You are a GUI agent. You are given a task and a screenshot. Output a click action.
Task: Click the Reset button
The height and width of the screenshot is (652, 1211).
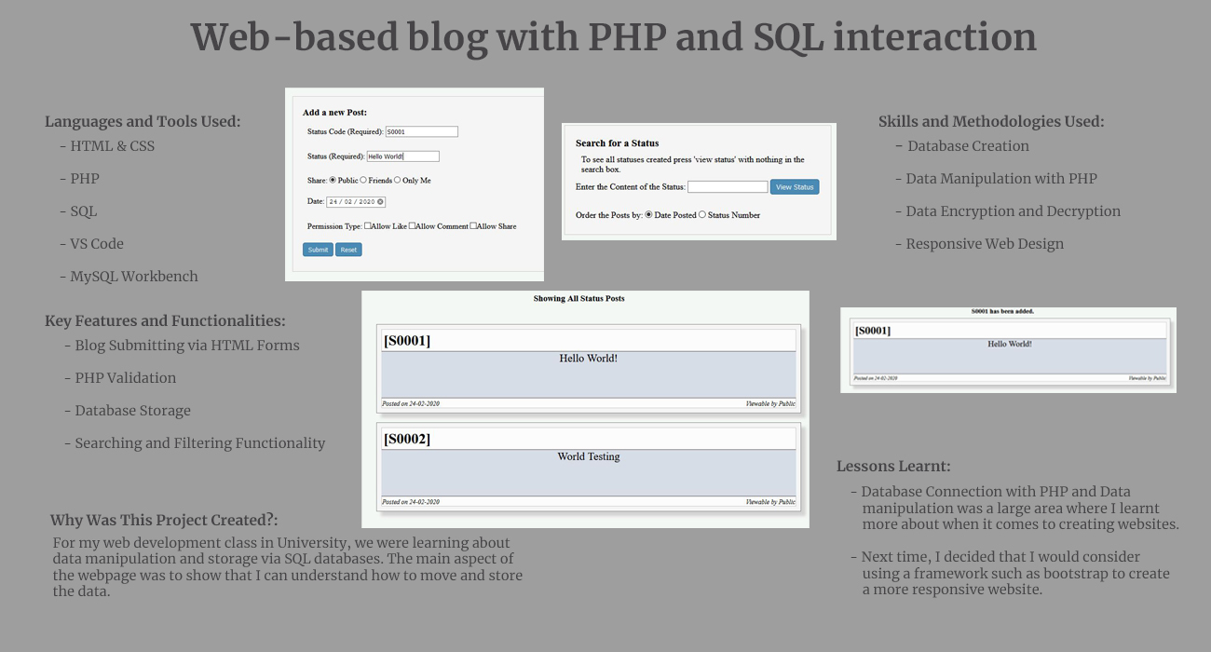pyautogui.click(x=348, y=250)
